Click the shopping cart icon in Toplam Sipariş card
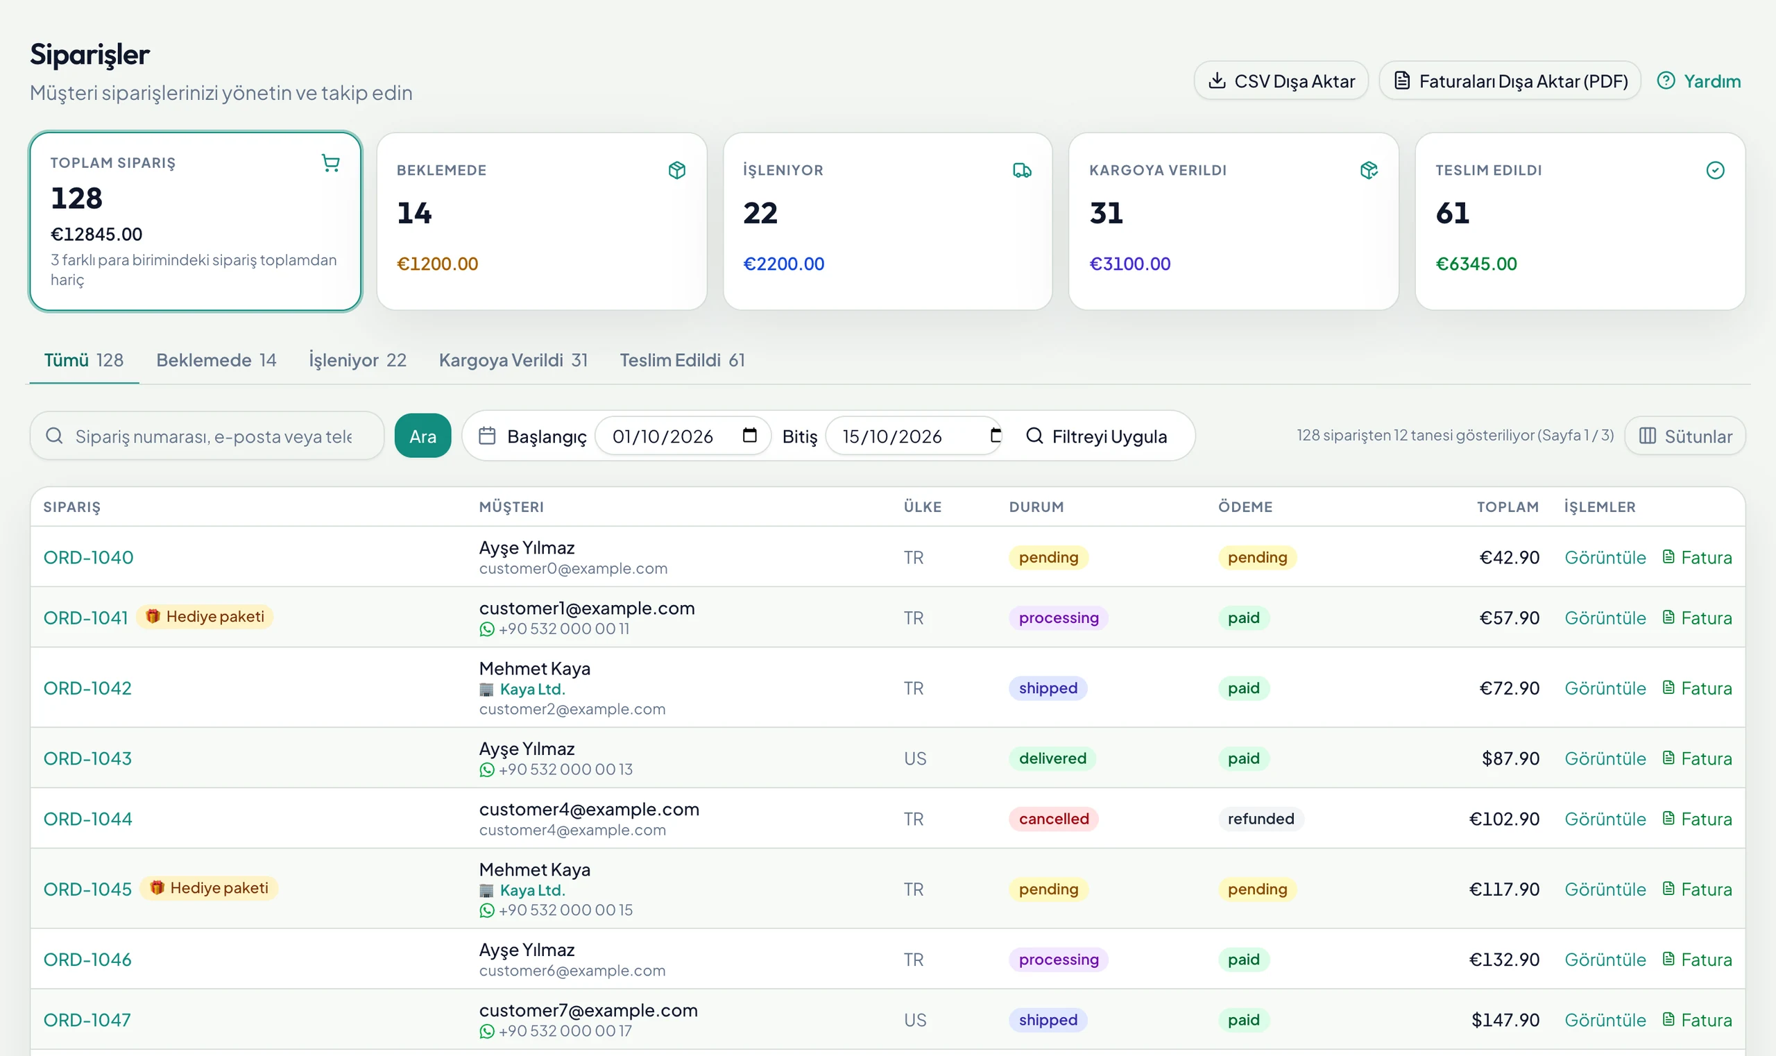Screen dimensions: 1776x1056 [330, 163]
